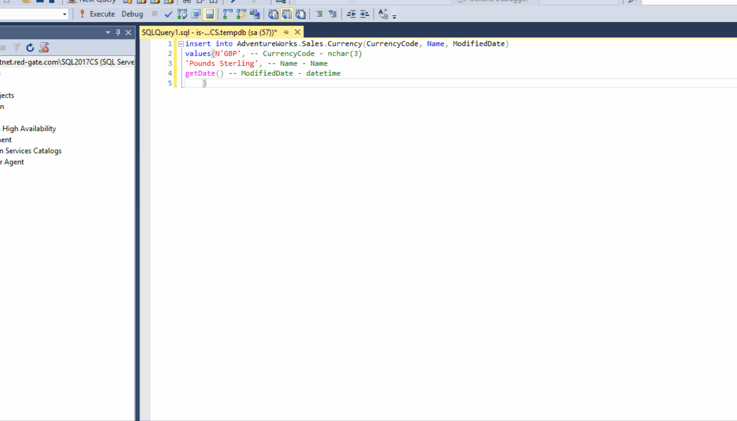
Task: Select High Availability tree node
Action: (29, 129)
